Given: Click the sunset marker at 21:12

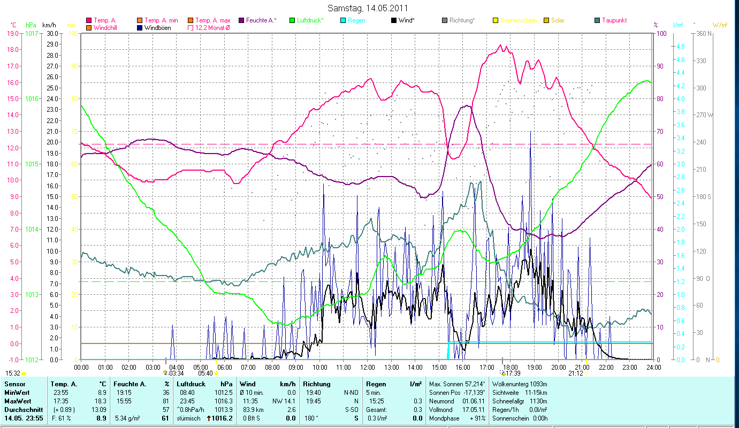Looking at the screenshot, I should 587,373.
